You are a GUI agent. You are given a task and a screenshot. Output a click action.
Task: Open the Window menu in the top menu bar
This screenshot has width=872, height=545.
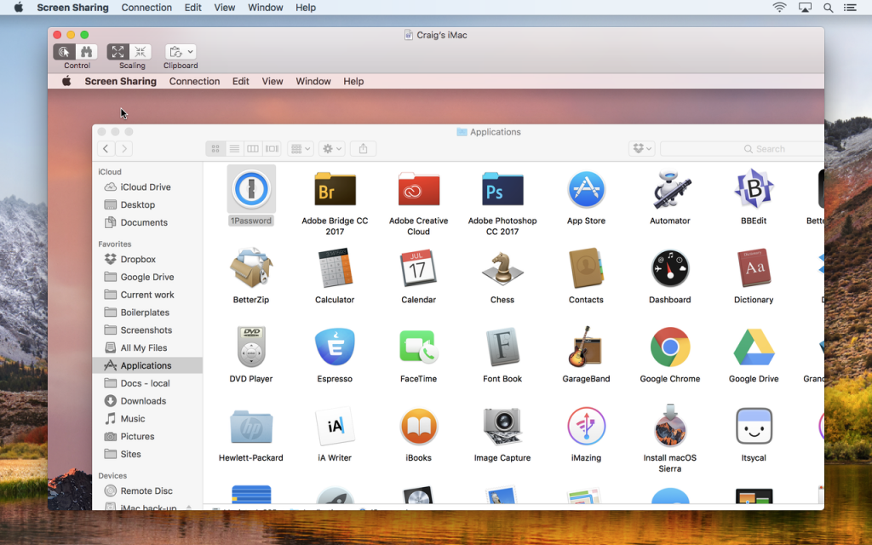pos(266,8)
